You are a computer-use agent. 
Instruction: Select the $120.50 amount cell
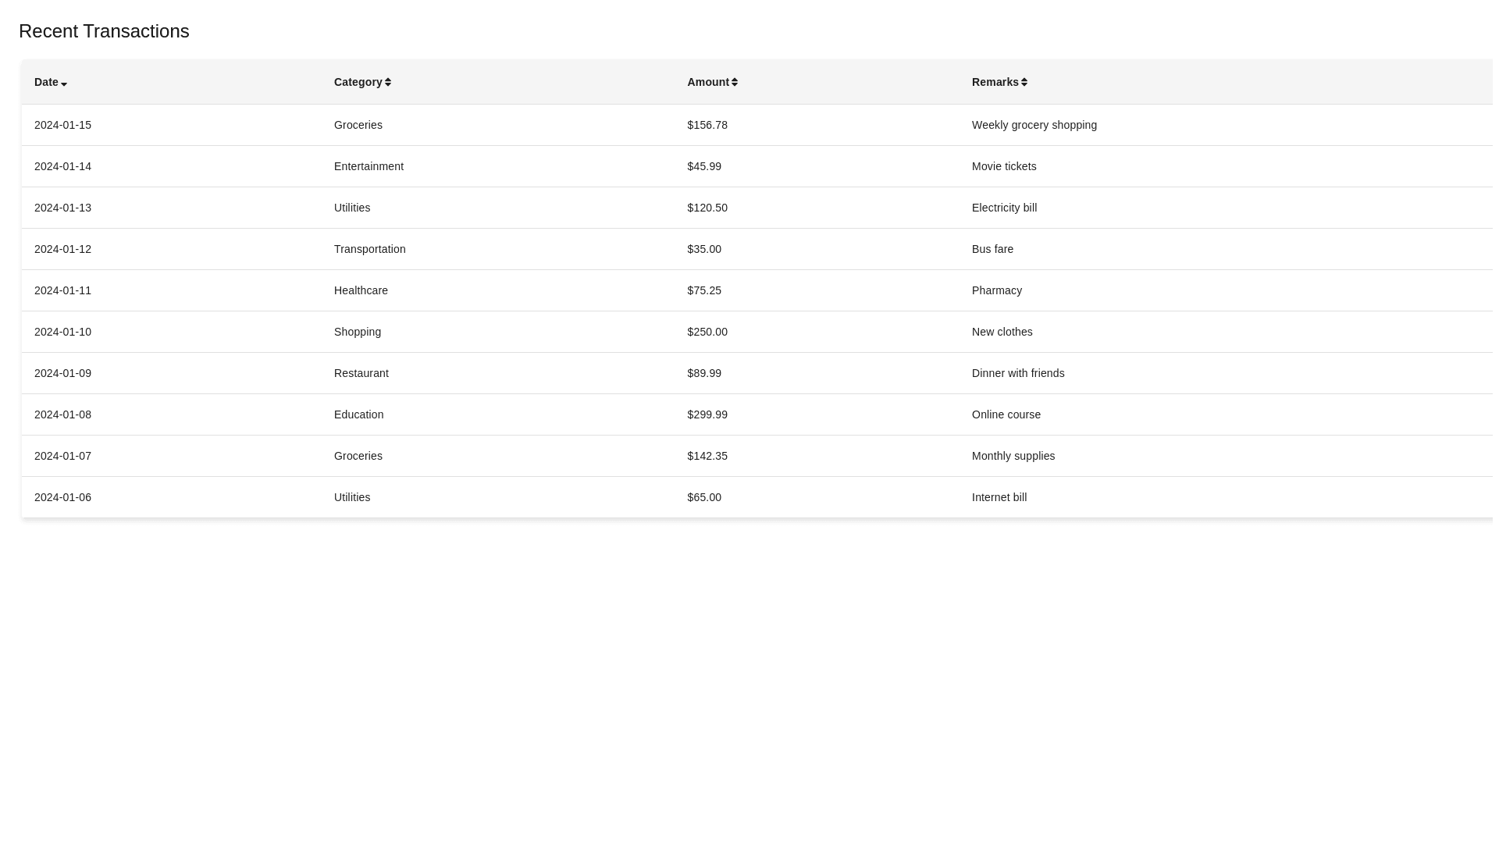(x=707, y=208)
